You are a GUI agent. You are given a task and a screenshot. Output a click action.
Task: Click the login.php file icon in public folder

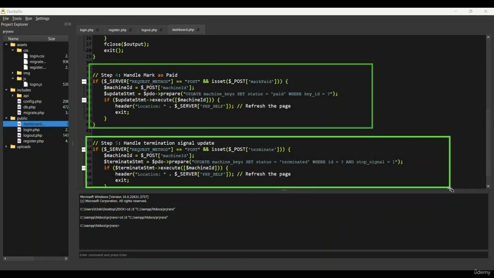(20, 130)
